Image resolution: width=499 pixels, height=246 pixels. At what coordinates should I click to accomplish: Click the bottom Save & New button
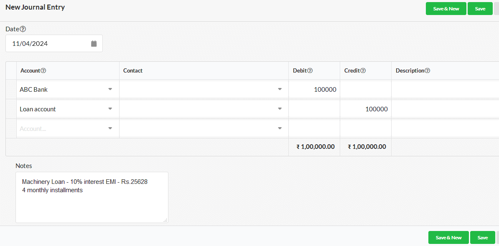448,237
